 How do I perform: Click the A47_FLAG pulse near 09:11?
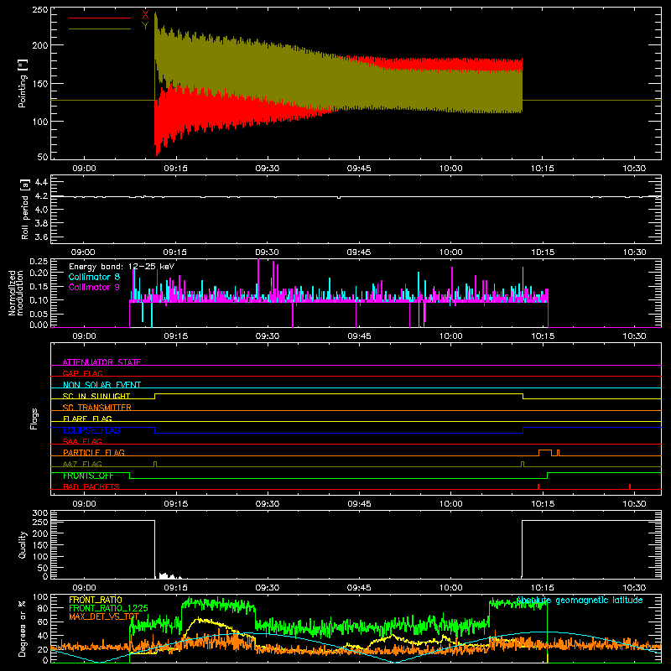(155, 465)
